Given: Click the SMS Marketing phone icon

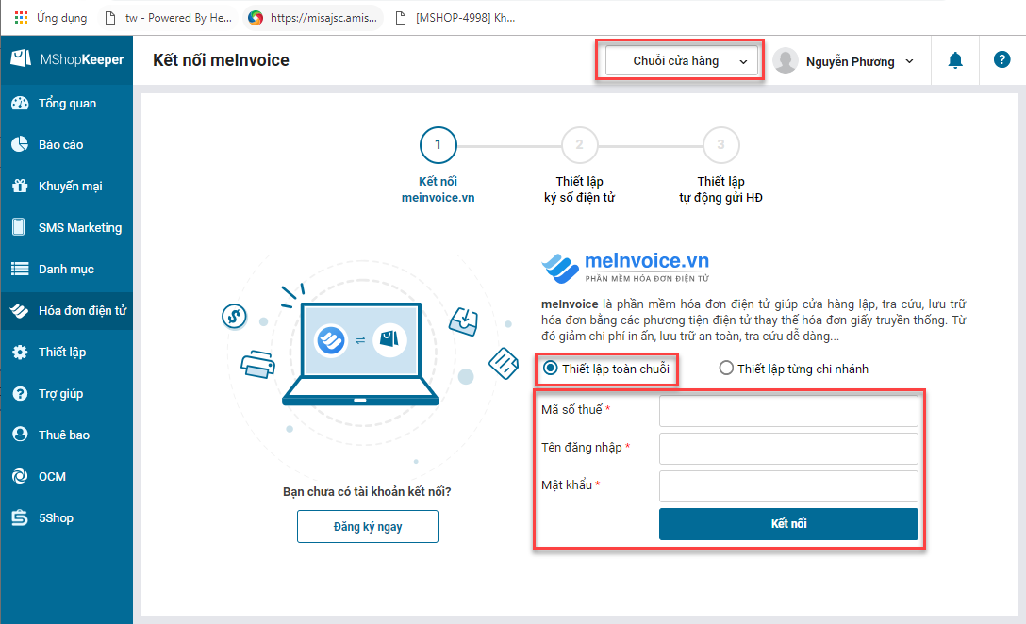Looking at the screenshot, I should (x=19, y=227).
